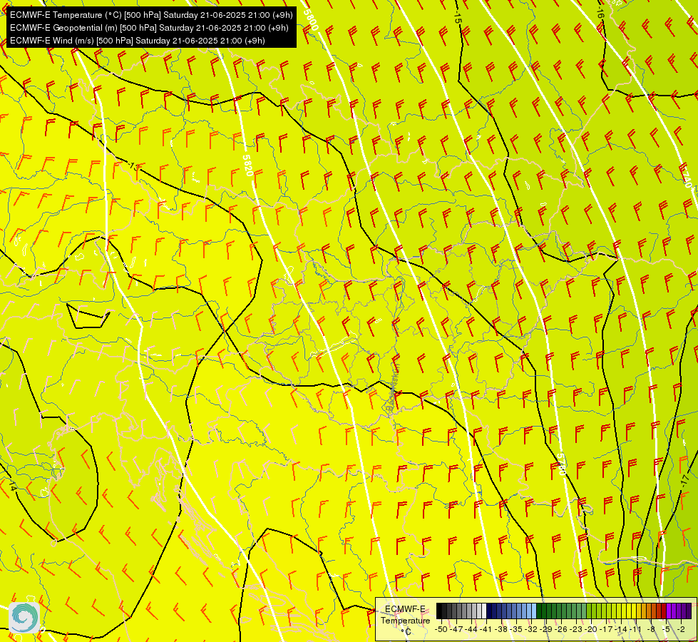This screenshot has height=642, width=698.
Task: Click the -32 value on temperature legend
Action: (x=531, y=629)
